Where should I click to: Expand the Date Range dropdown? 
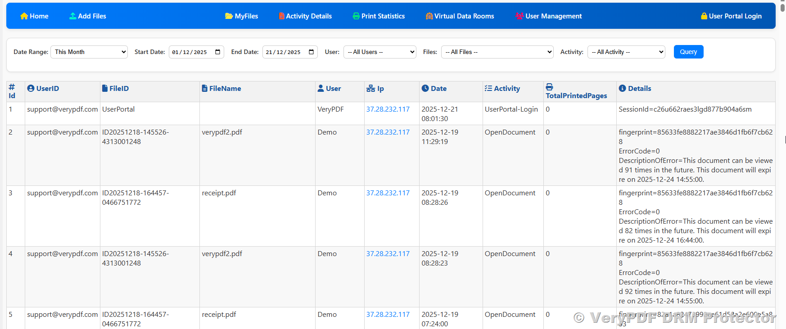coord(89,52)
